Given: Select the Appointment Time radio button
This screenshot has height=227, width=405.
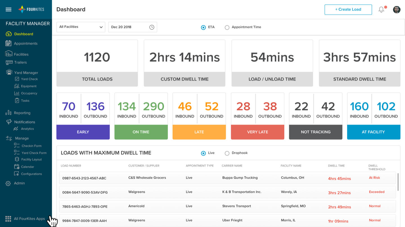Looking at the screenshot, I should coord(227,27).
